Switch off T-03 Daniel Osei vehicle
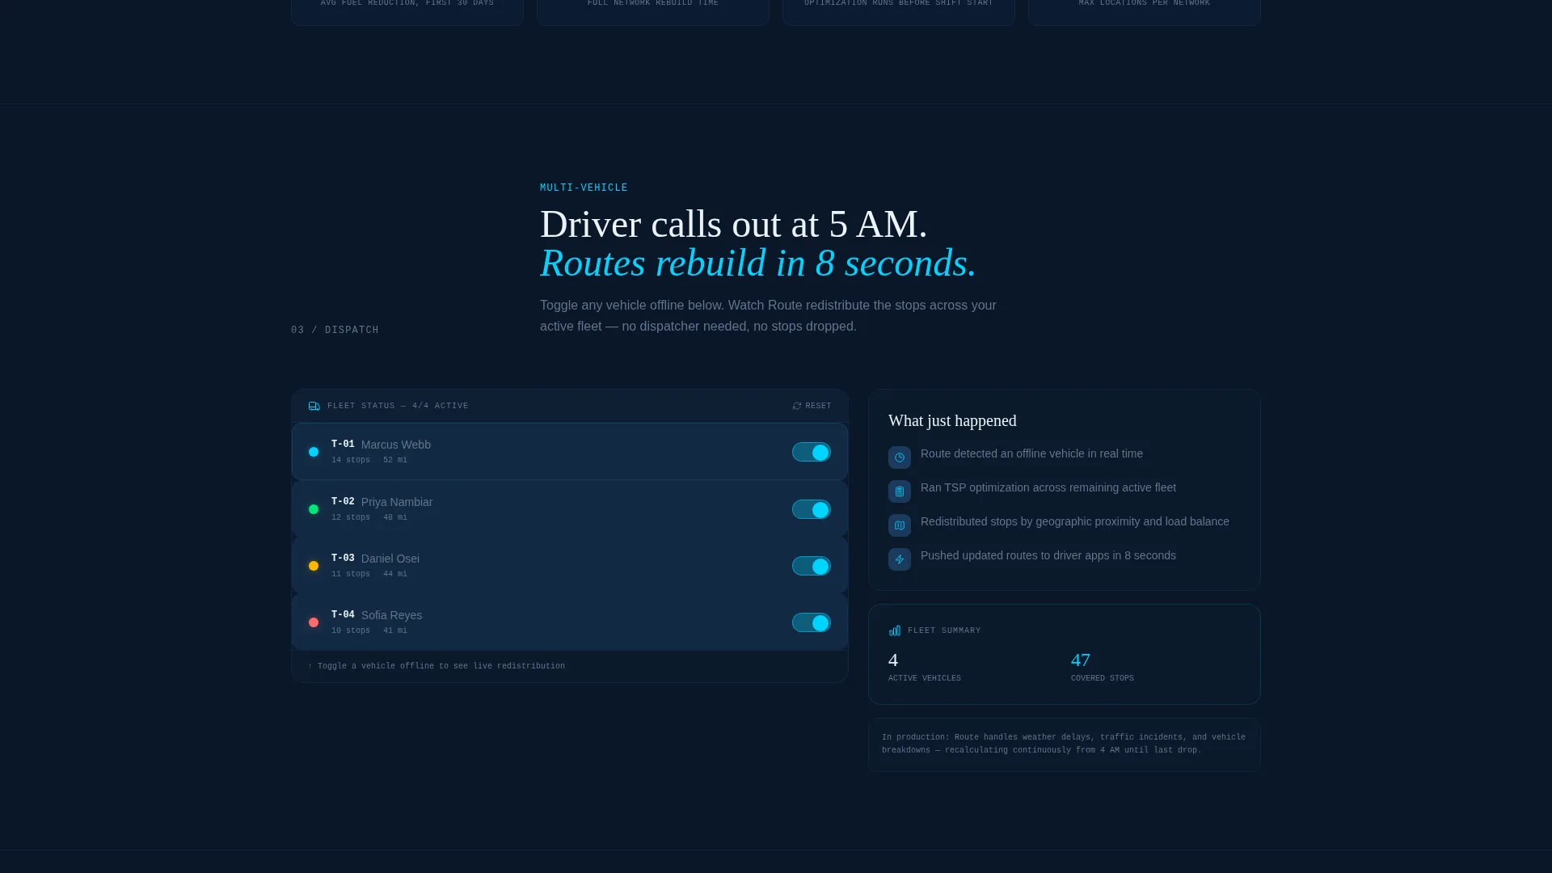The height and width of the screenshot is (873, 1552). [811, 566]
